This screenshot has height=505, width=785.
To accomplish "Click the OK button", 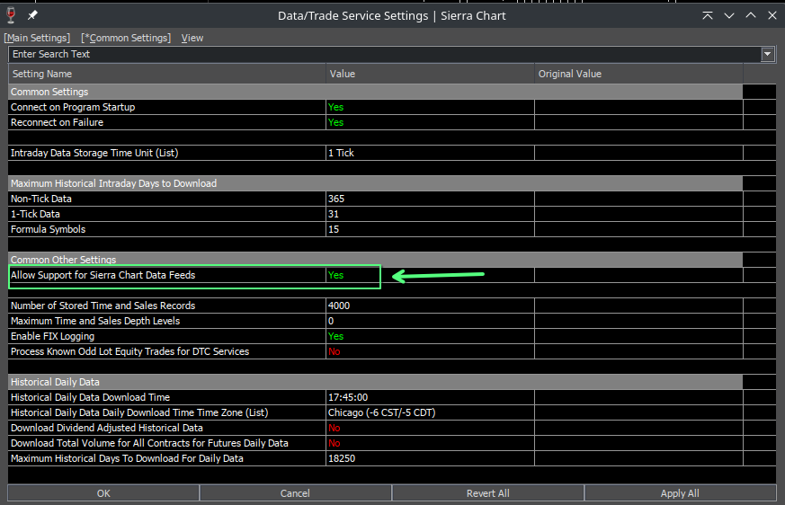I will (103, 493).
